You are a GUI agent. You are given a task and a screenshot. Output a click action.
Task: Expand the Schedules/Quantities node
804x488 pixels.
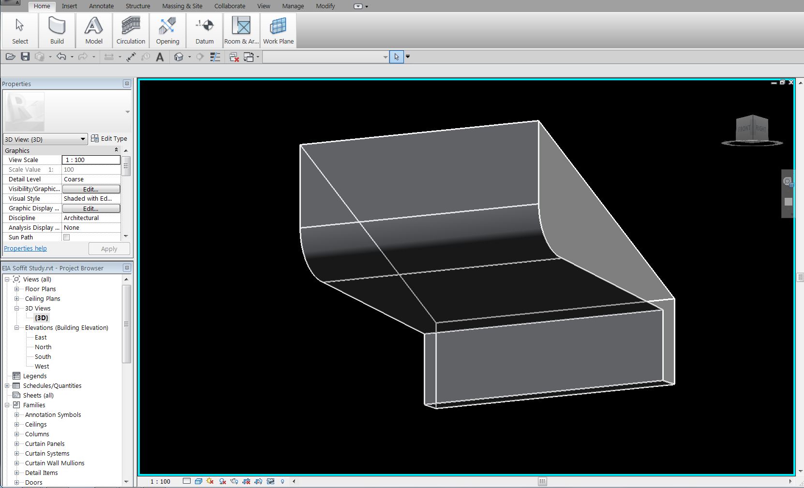(x=7, y=386)
